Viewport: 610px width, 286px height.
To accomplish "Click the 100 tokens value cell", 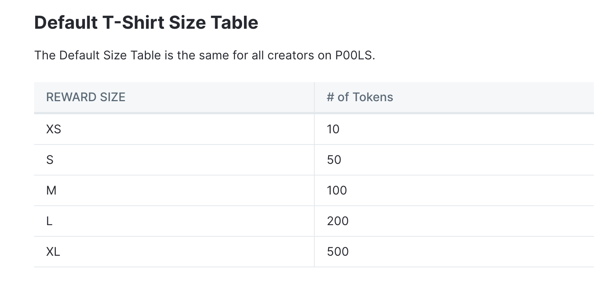I will click(337, 190).
